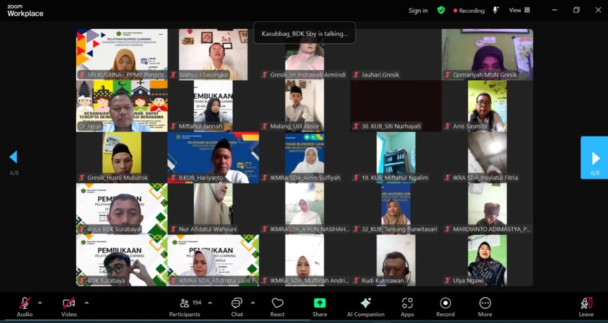
Task: Select Ulya Ngawi's video tile
Action: click(x=487, y=260)
